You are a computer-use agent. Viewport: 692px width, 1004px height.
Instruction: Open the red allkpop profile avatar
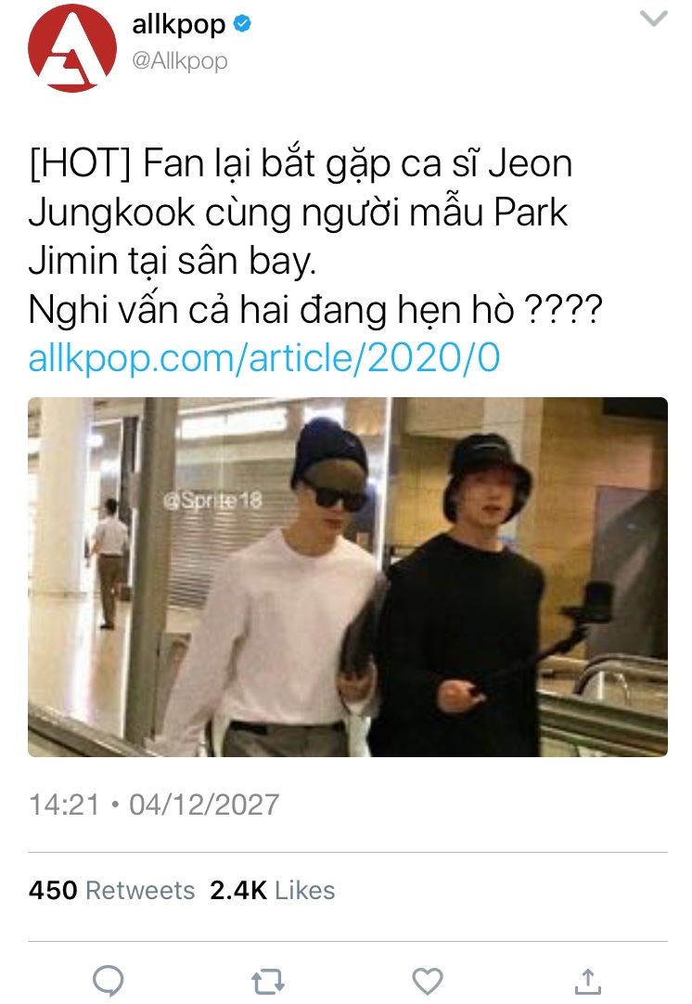pos(72,48)
